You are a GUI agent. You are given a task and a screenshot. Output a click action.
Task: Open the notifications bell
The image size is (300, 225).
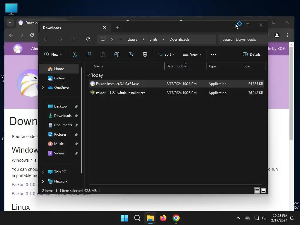[292, 218]
